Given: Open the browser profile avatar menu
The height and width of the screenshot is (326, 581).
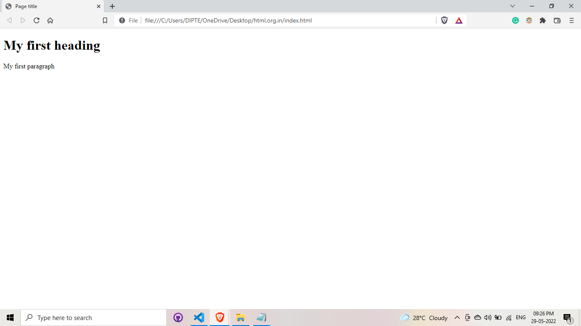Looking at the screenshot, I should pos(529,20).
